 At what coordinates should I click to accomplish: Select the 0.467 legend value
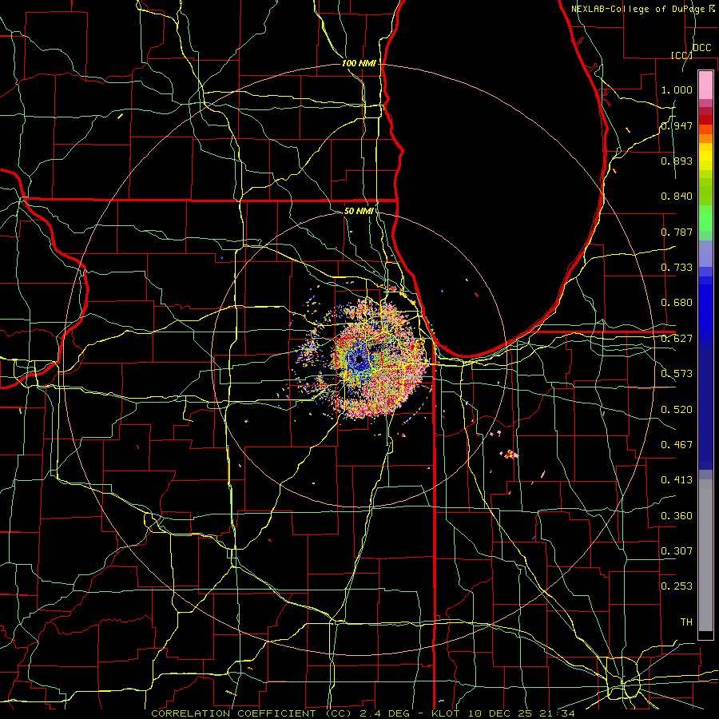pos(677,445)
